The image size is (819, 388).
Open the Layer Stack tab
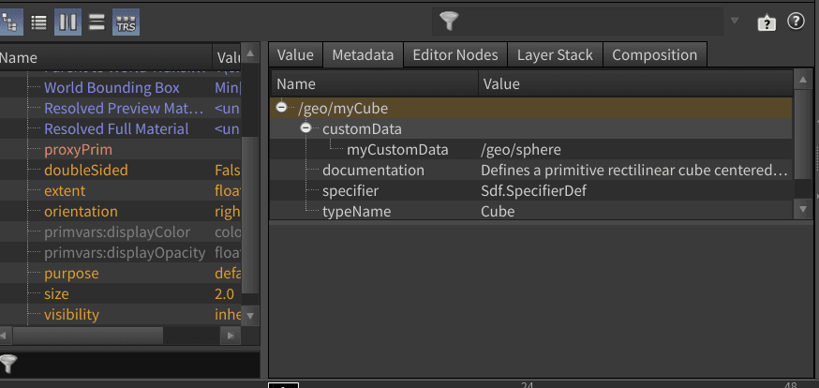click(x=555, y=55)
